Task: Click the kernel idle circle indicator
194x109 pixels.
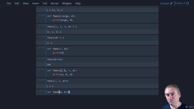Action: tap(188, 3)
